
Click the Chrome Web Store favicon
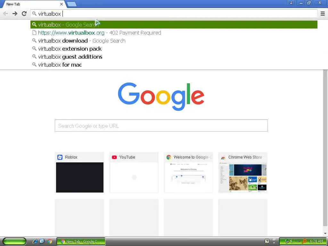click(x=223, y=157)
